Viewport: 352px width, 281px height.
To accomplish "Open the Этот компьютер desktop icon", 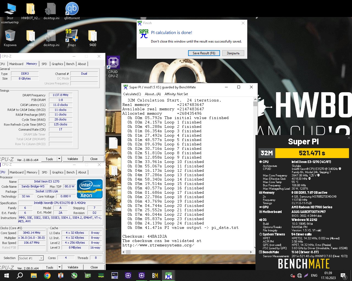I will 10,13.
